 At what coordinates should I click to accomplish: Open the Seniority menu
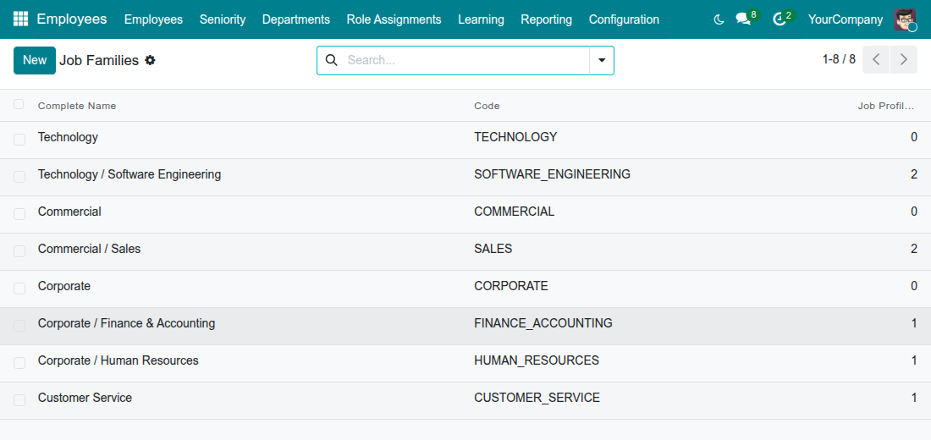(x=223, y=19)
